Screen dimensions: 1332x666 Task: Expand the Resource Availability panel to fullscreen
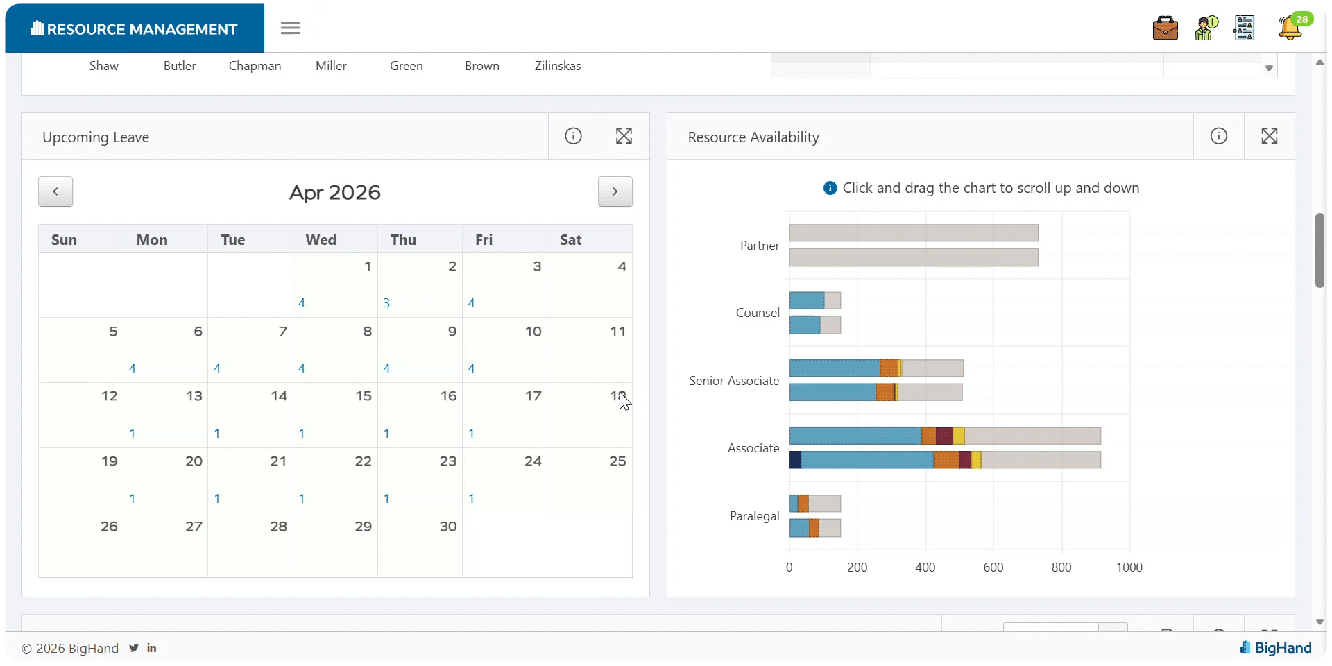pyautogui.click(x=1269, y=136)
